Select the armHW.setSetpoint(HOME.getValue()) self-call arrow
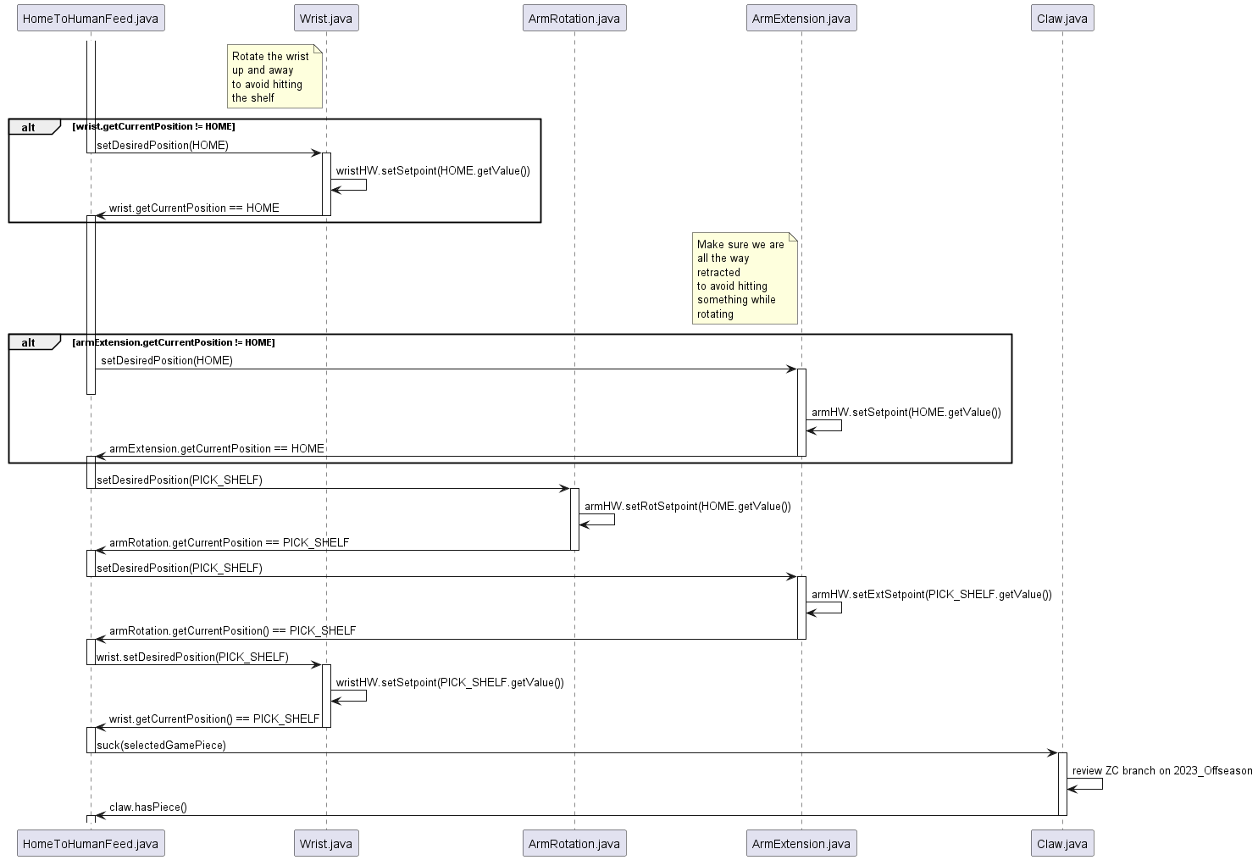Viewport: 1258px width, 860px height. (905, 413)
